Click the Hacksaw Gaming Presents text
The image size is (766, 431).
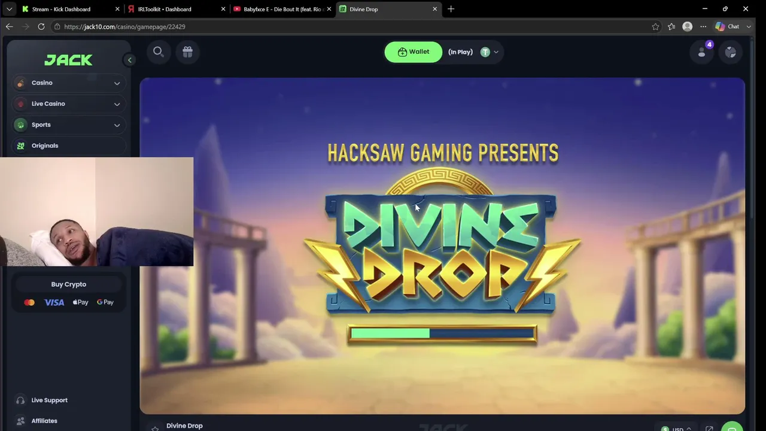pos(443,153)
